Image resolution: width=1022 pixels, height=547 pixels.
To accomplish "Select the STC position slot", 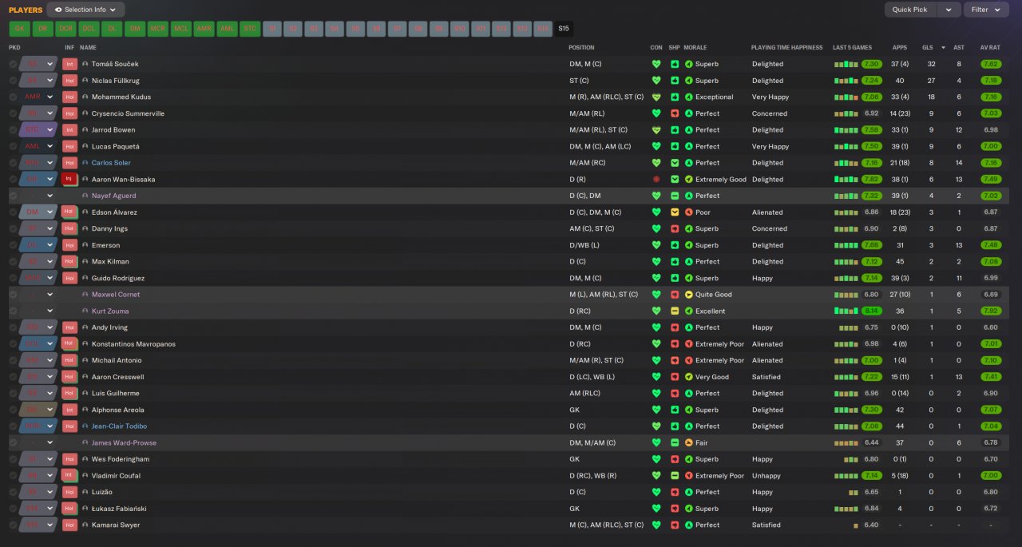I will point(251,29).
